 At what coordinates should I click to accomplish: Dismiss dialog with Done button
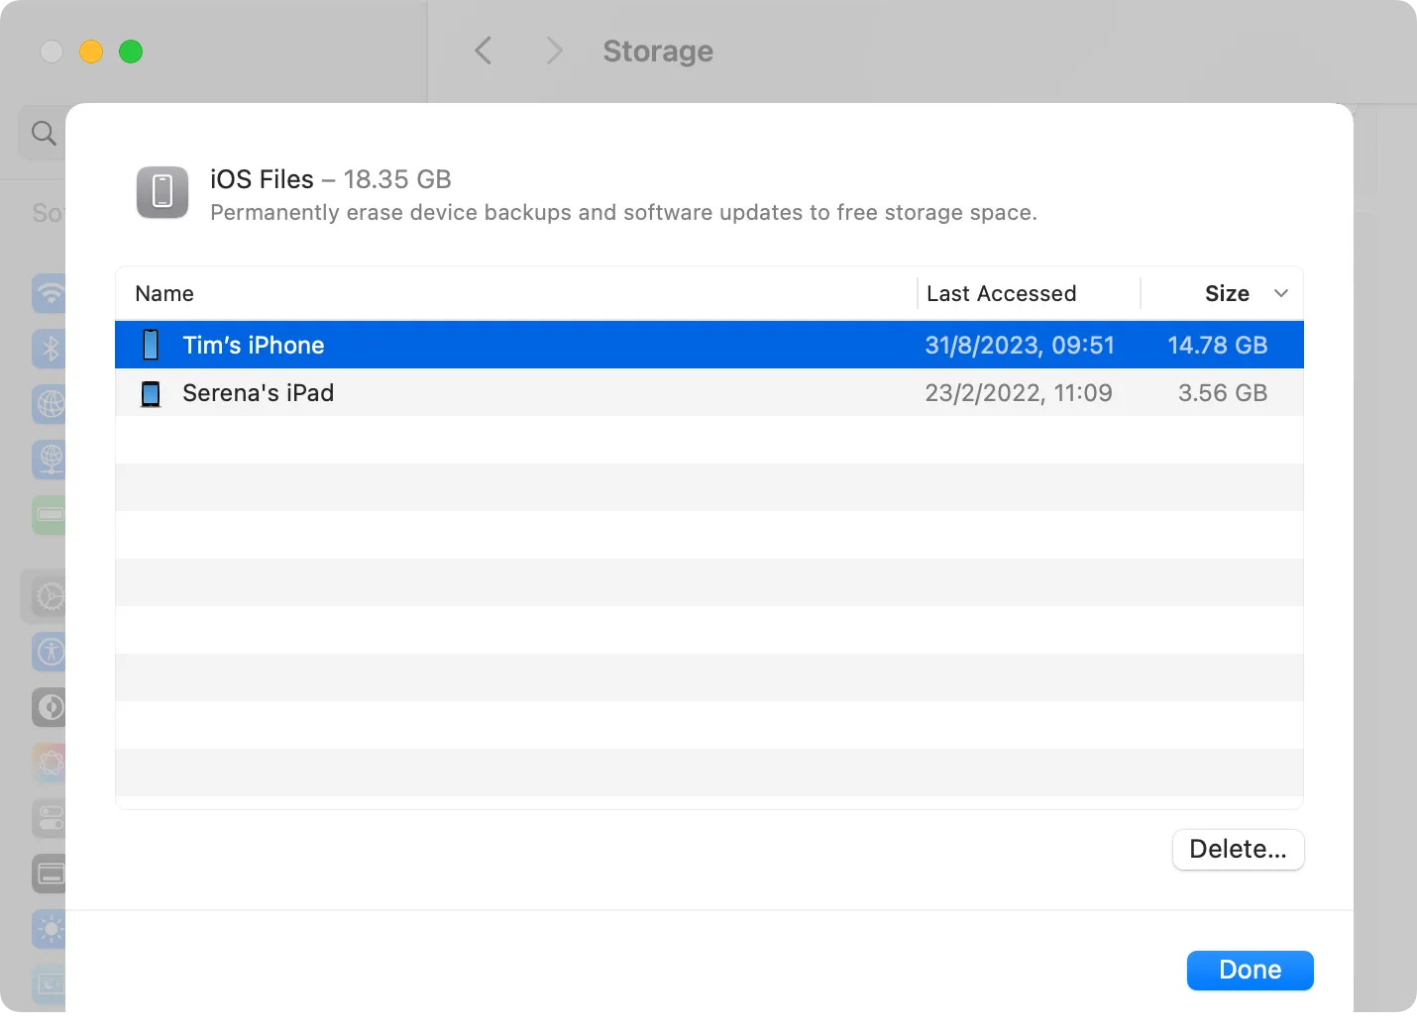tap(1250, 970)
